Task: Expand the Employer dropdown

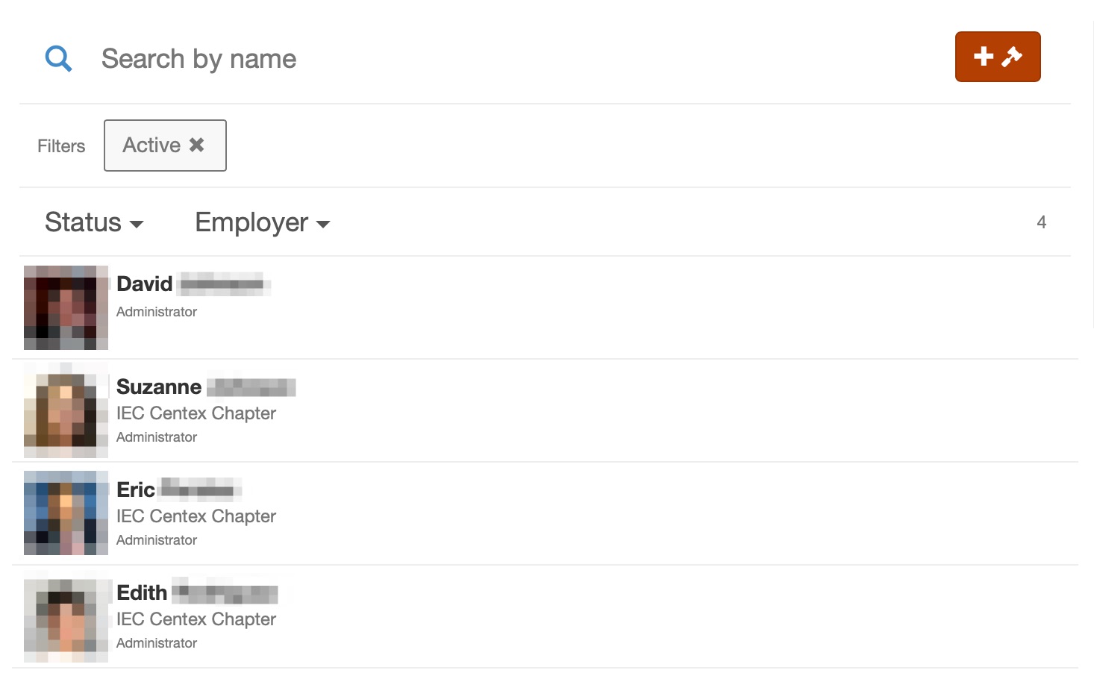Action: click(x=262, y=222)
